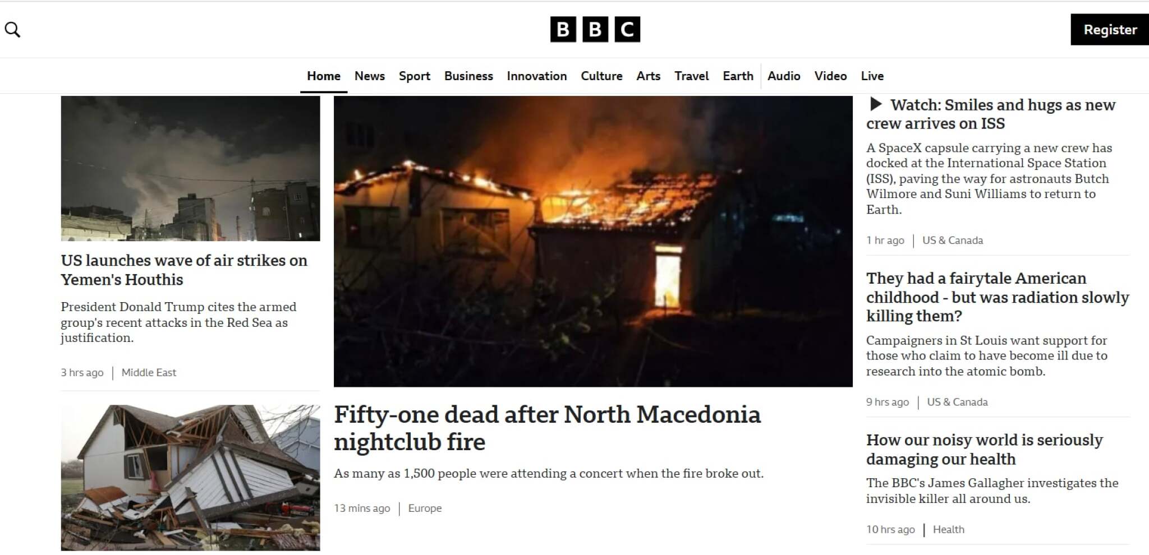Image resolution: width=1149 pixels, height=555 pixels.
Task: Open the collapsed house storm photo
Action: (190, 478)
